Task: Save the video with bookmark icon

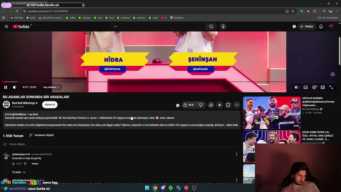Action: pyautogui.click(x=228, y=105)
